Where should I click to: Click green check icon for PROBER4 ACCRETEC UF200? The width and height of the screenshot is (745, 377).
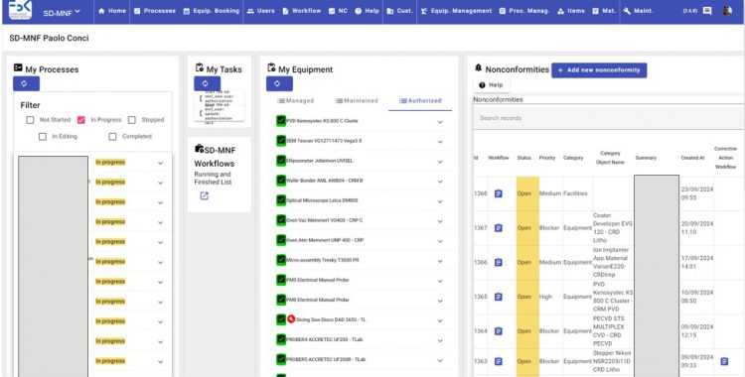281,339
